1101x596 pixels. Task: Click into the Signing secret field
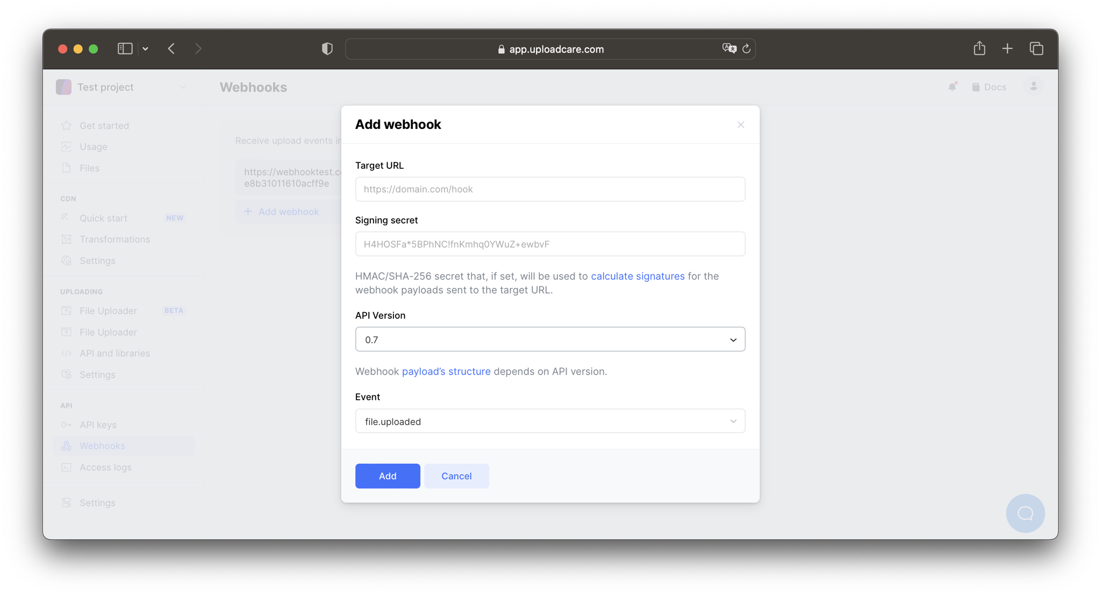point(549,244)
